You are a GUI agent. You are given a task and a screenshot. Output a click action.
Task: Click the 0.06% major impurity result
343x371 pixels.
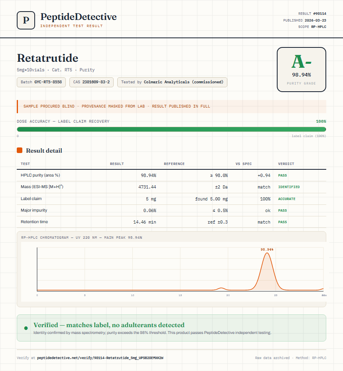click(x=150, y=210)
